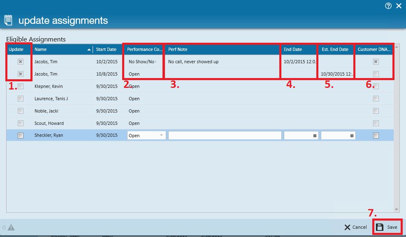
Task: Toggle Customer DNA for Jacobs 10/8/2015 row
Action: [376, 74]
